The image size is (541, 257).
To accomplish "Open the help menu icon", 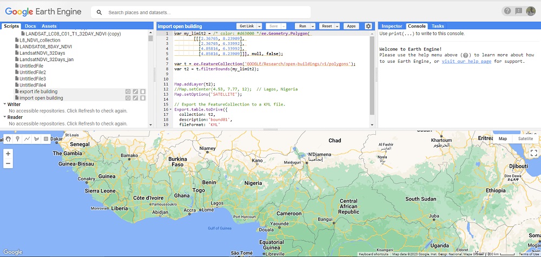I will click(x=507, y=11).
